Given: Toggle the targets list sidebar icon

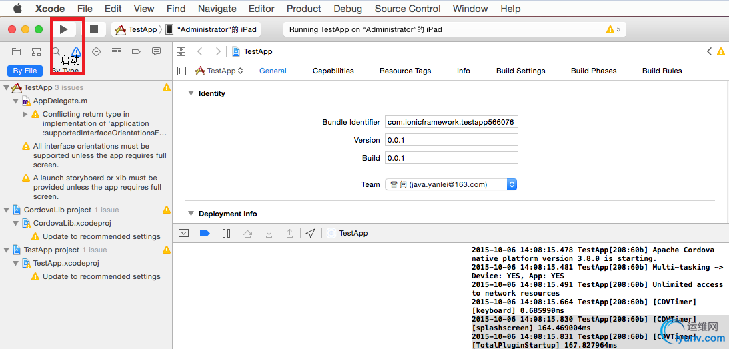Looking at the screenshot, I should coord(182,71).
